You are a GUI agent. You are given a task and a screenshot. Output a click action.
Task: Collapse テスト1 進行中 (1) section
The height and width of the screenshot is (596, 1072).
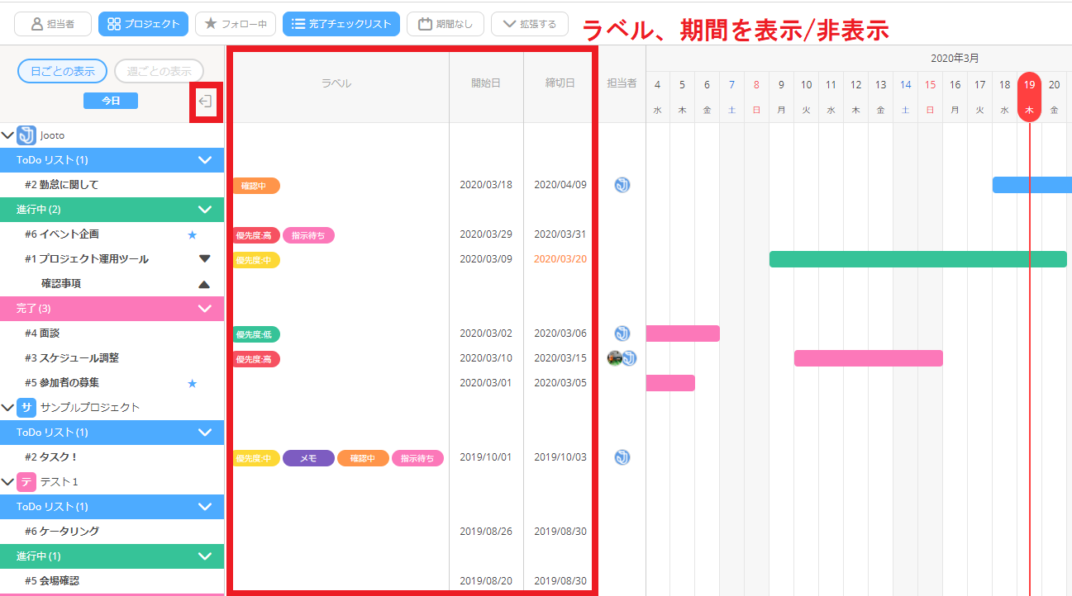205,556
